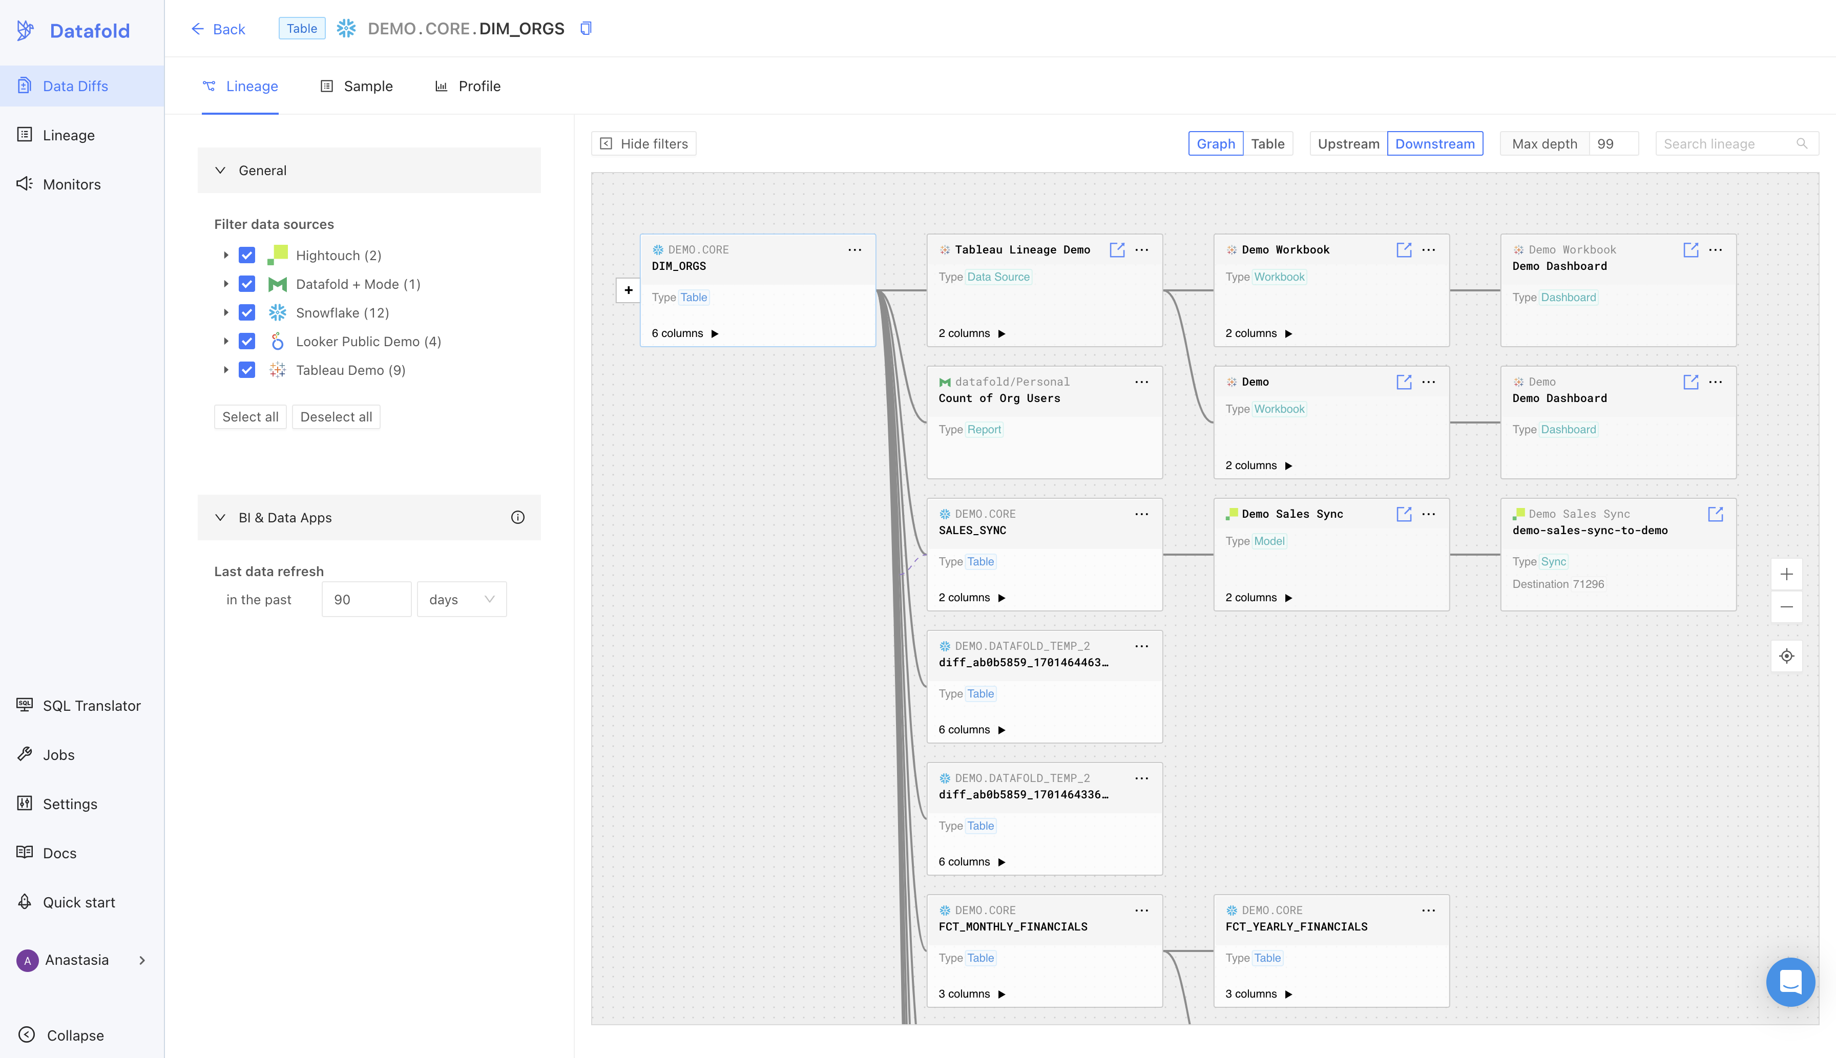Uncheck the Datafold + Mode checkbox
This screenshot has height=1058, width=1836.
247,284
